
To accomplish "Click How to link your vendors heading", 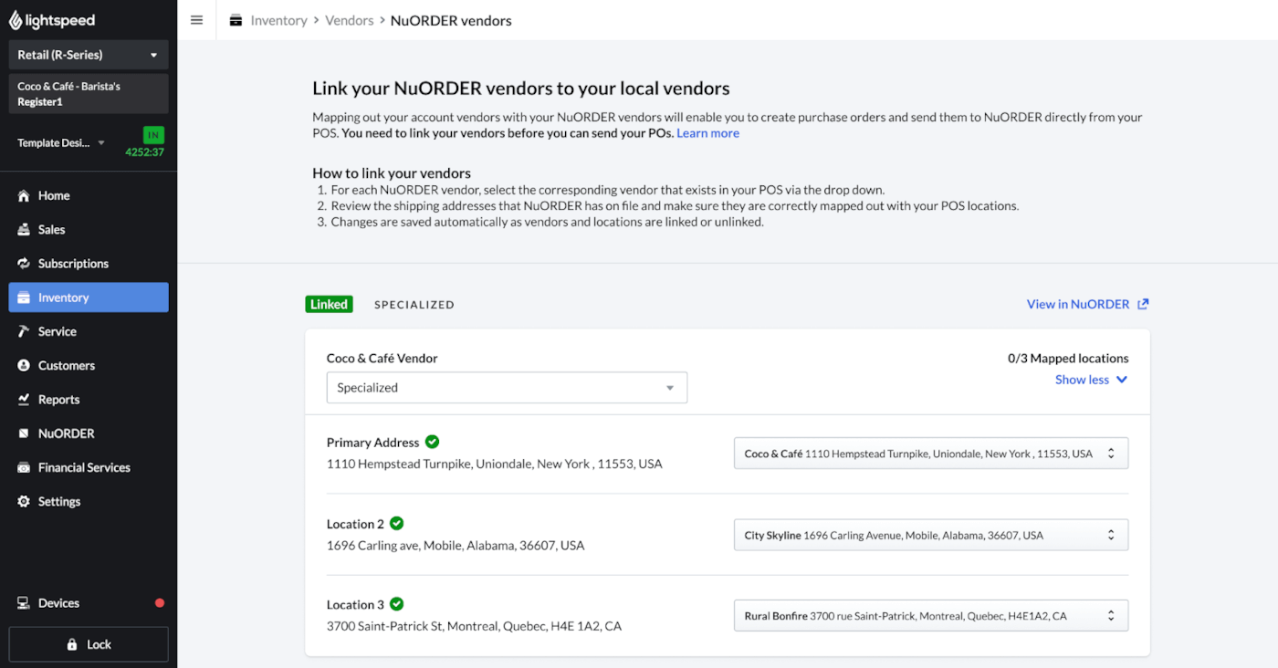I will (392, 172).
